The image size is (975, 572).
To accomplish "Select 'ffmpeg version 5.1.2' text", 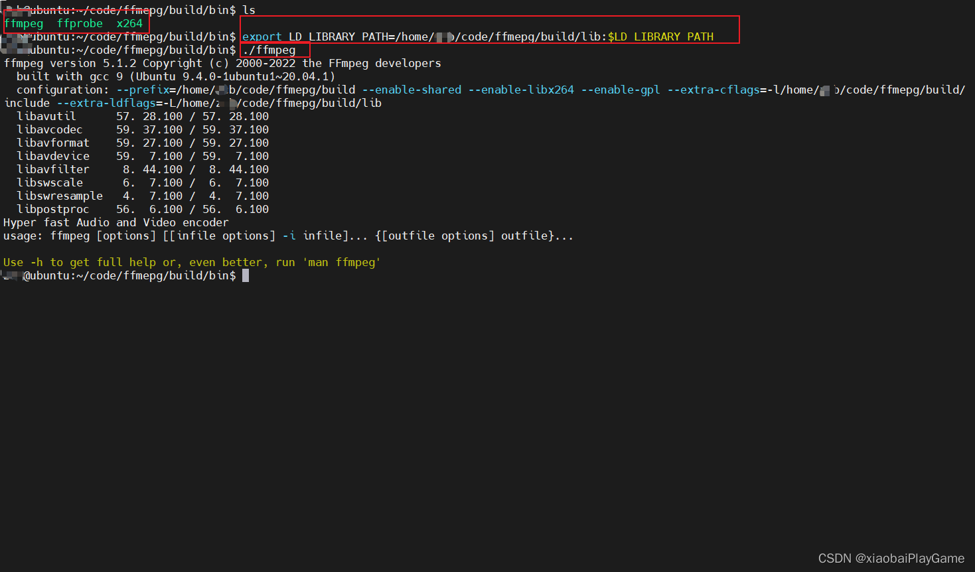I will pyautogui.click(x=70, y=64).
